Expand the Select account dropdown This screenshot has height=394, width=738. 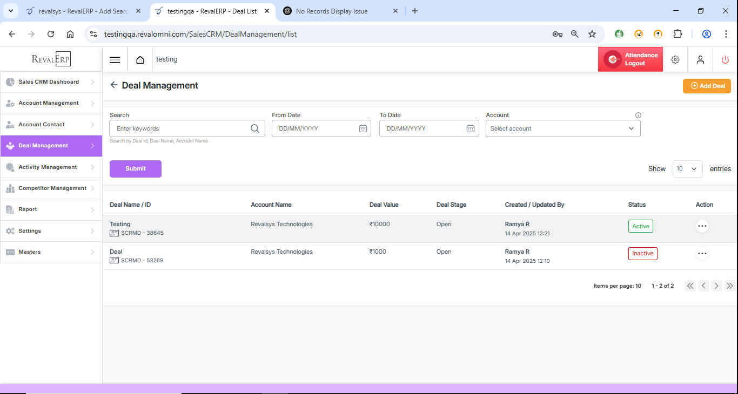tap(562, 128)
